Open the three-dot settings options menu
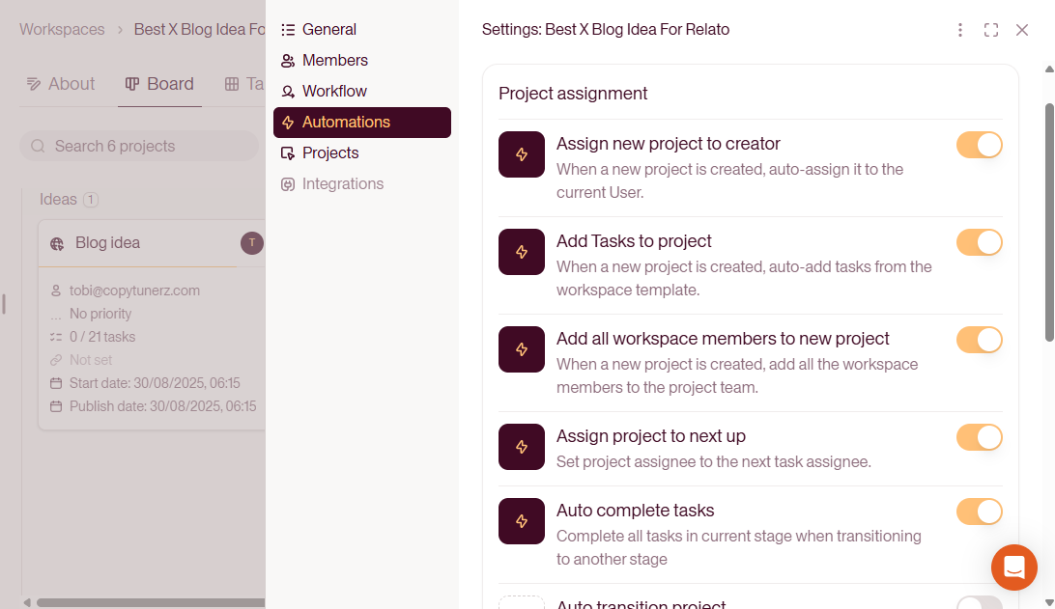 click(x=960, y=30)
